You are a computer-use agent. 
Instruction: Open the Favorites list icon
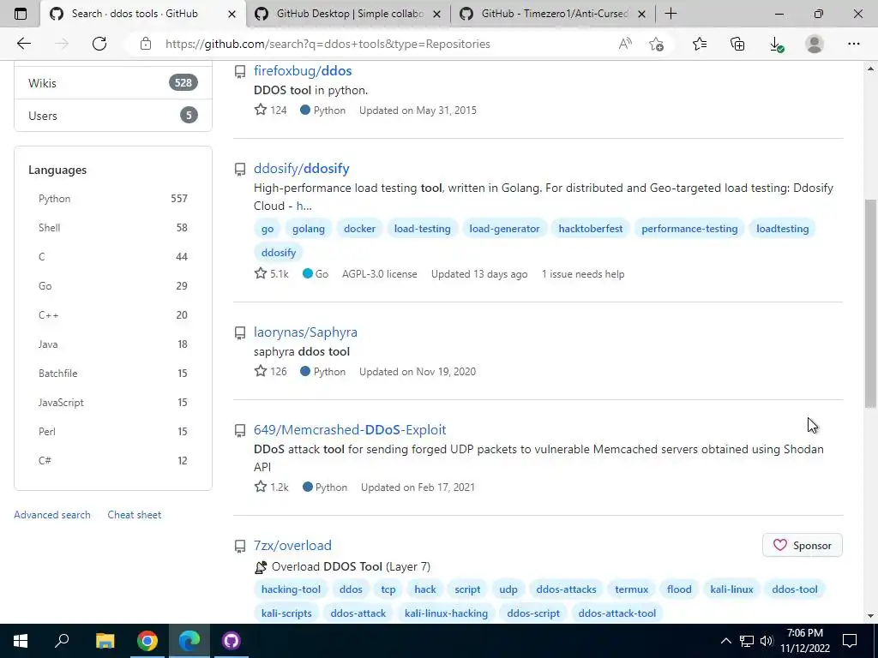700,44
